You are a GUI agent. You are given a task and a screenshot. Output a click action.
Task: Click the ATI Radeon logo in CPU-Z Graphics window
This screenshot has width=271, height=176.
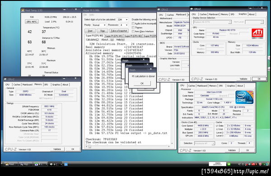(257, 33)
